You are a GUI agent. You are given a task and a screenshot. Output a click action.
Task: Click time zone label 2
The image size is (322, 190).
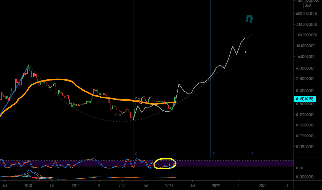pos(214,154)
